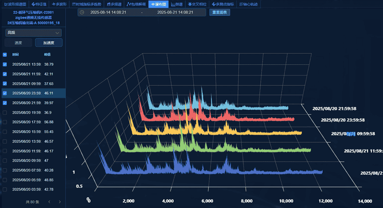Viewport: 383px width, 208px height.
Task: Open the 包络解调 analysis tab
Action: (136, 4)
